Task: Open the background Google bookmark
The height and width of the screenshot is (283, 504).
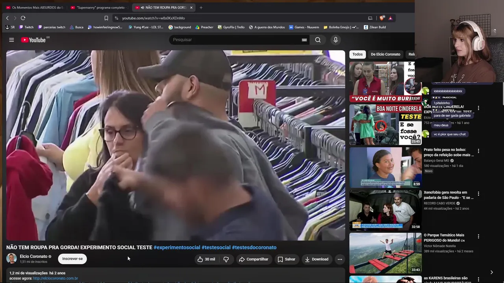Action: point(180,27)
